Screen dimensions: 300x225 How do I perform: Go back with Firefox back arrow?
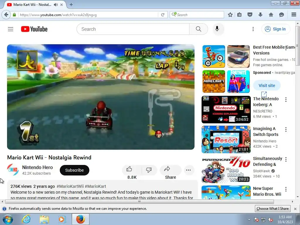pos(6,15)
